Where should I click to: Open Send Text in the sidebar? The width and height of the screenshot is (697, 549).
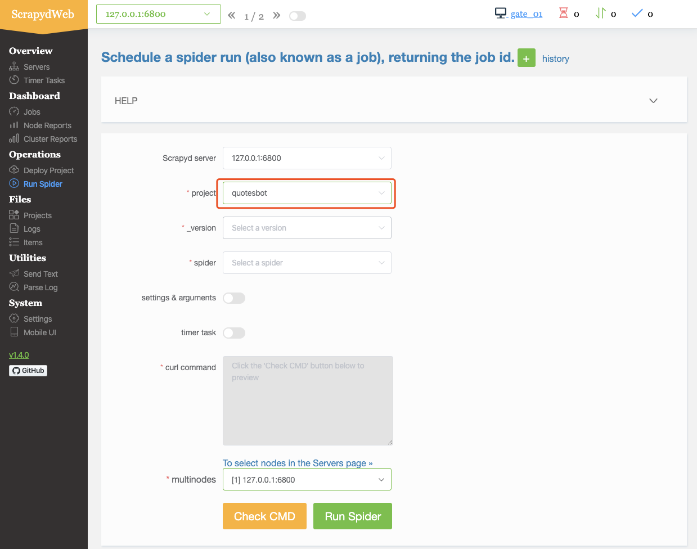(41, 274)
